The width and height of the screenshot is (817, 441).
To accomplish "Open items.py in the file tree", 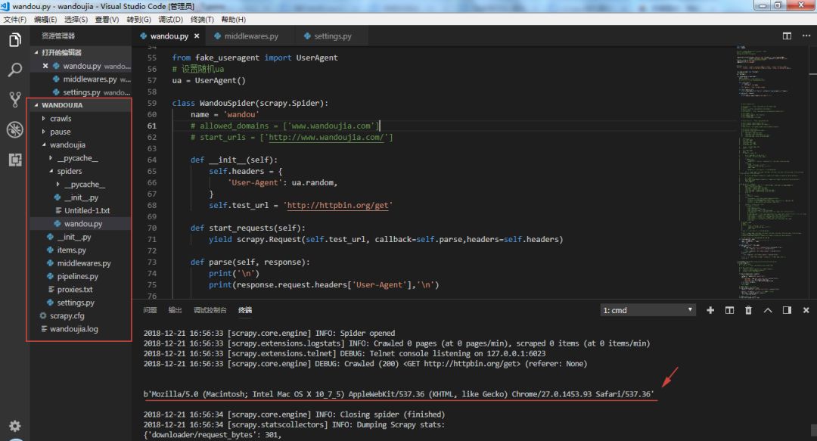I will pyautogui.click(x=81, y=250).
